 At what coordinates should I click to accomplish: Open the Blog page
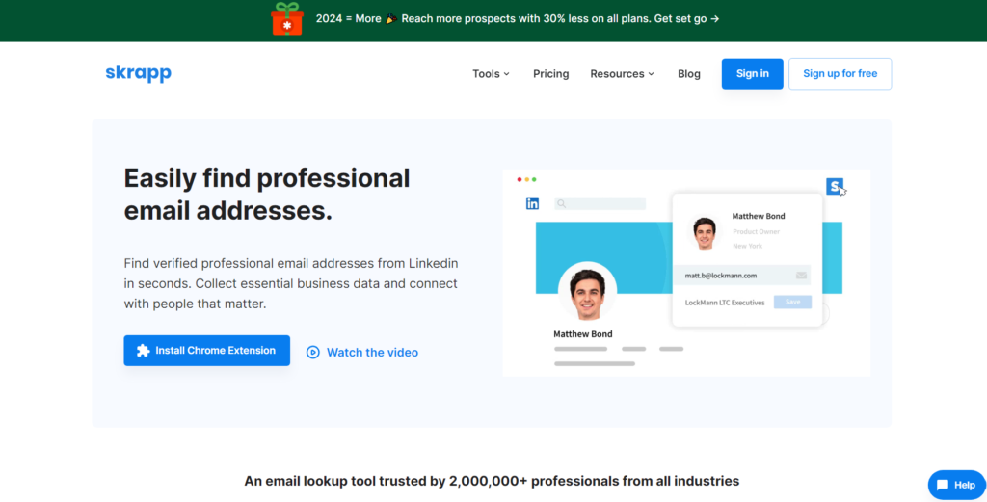[x=688, y=73]
